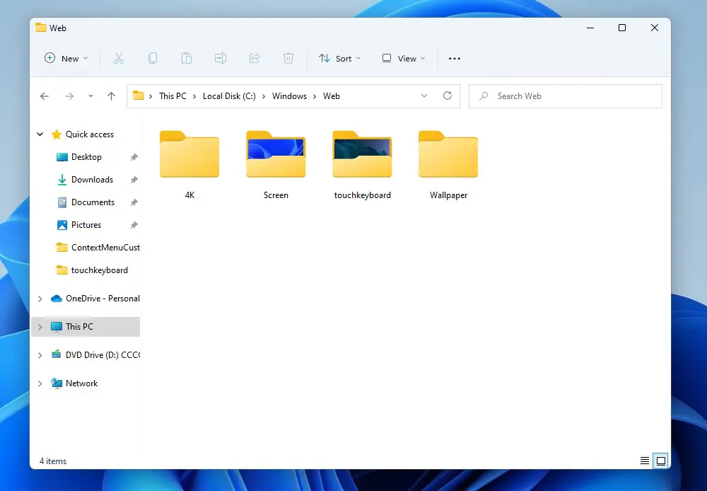The image size is (707, 491).
Task: Refresh the folder with the refresh icon
Action: 448,96
